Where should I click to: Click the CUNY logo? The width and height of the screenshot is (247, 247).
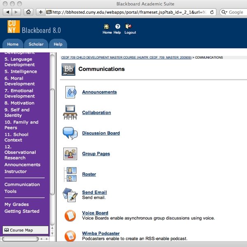point(14,26)
